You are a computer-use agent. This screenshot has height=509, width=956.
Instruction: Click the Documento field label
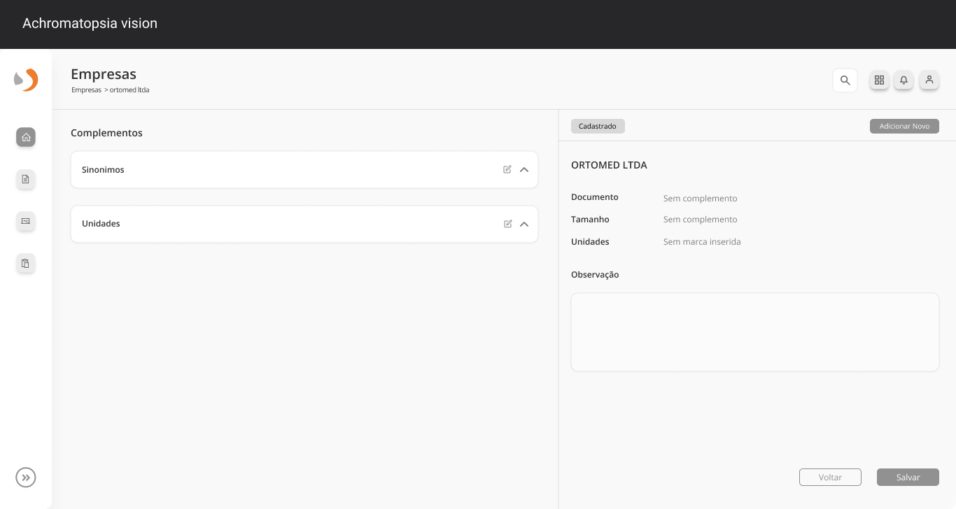(595, 197)
